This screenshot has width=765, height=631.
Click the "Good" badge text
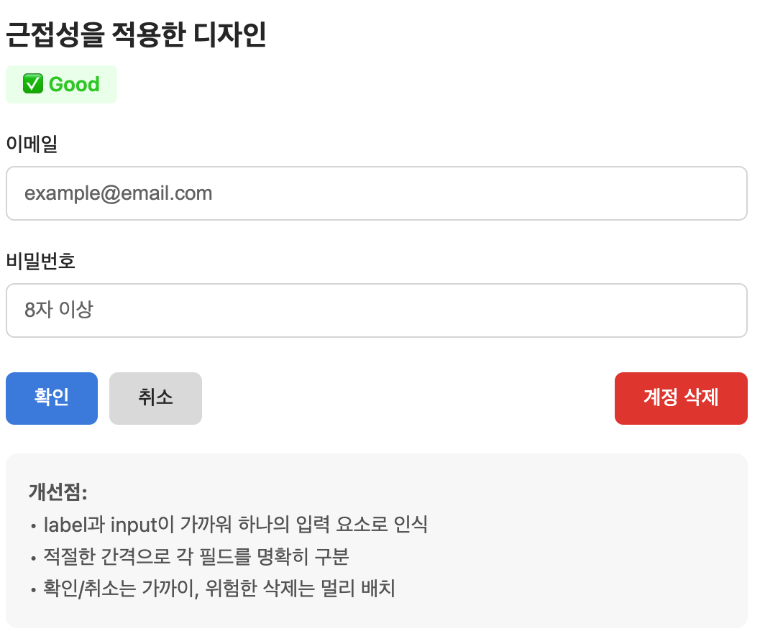[x=74, y=85]
